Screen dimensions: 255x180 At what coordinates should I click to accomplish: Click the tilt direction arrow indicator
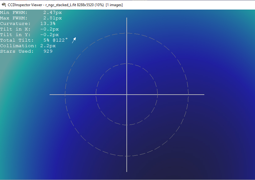(74, 40)
